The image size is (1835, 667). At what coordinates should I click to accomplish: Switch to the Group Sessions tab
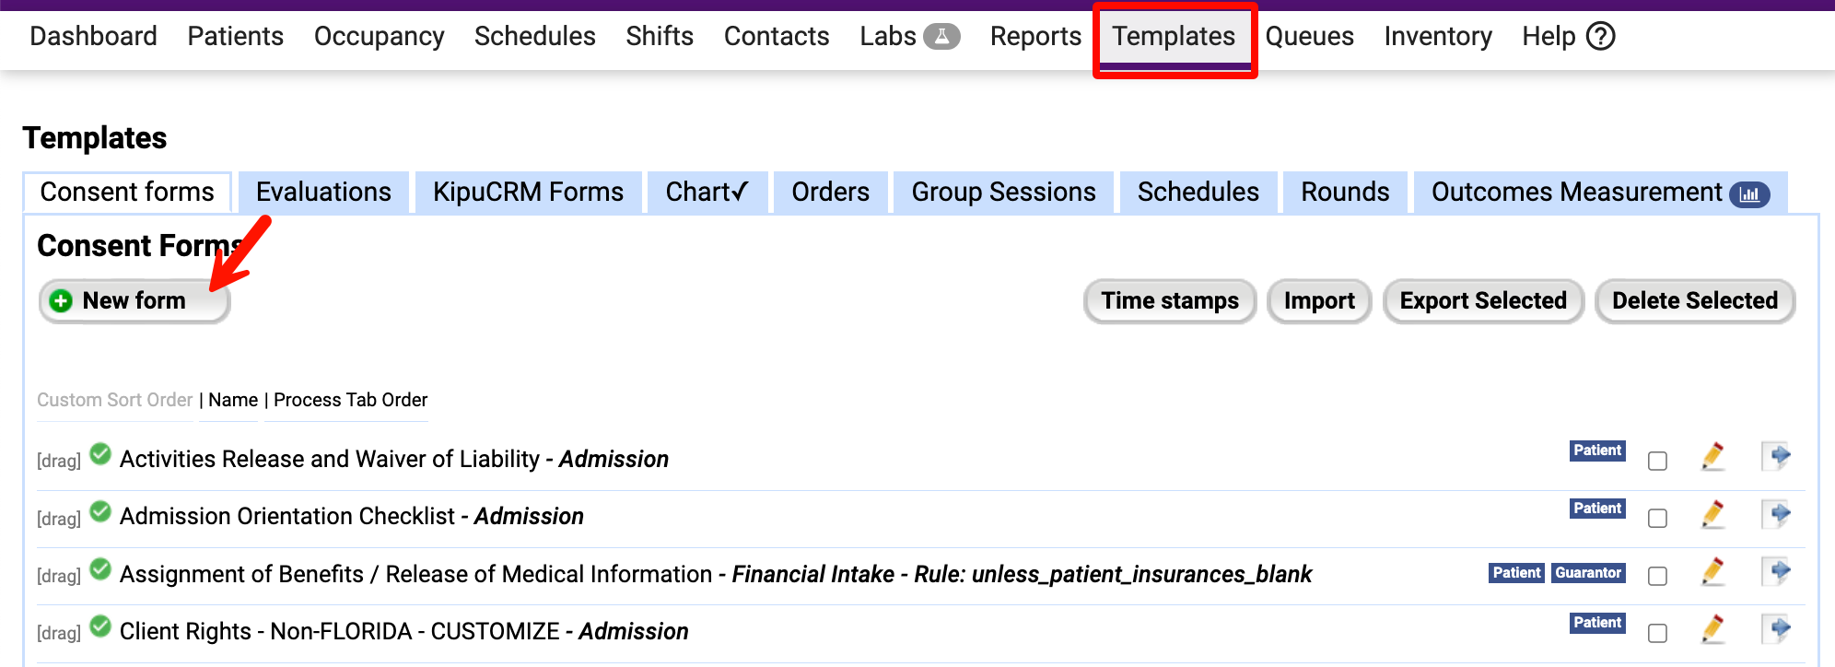pos(1003,193)
